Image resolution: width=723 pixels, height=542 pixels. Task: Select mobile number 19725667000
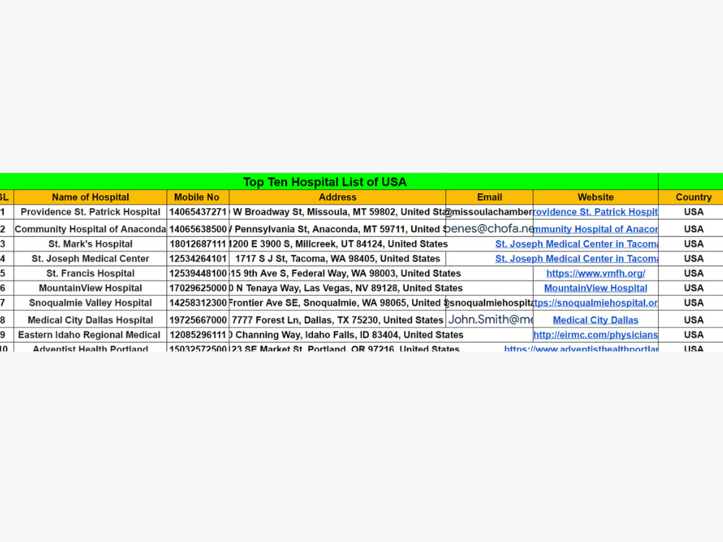(197, 320)
